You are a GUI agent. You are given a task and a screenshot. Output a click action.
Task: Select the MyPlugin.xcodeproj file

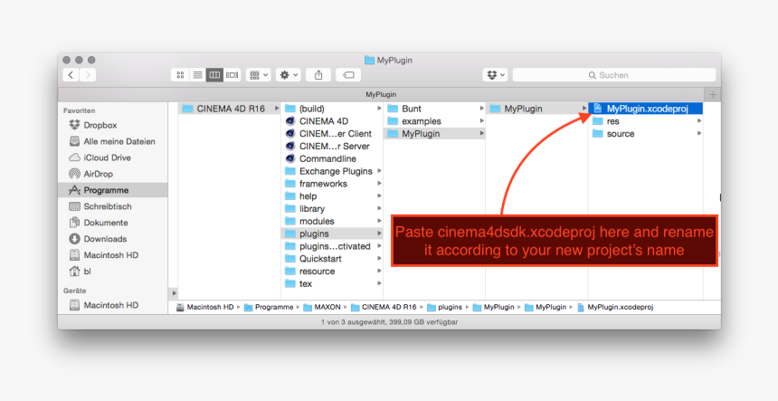[x=646, y=109]
